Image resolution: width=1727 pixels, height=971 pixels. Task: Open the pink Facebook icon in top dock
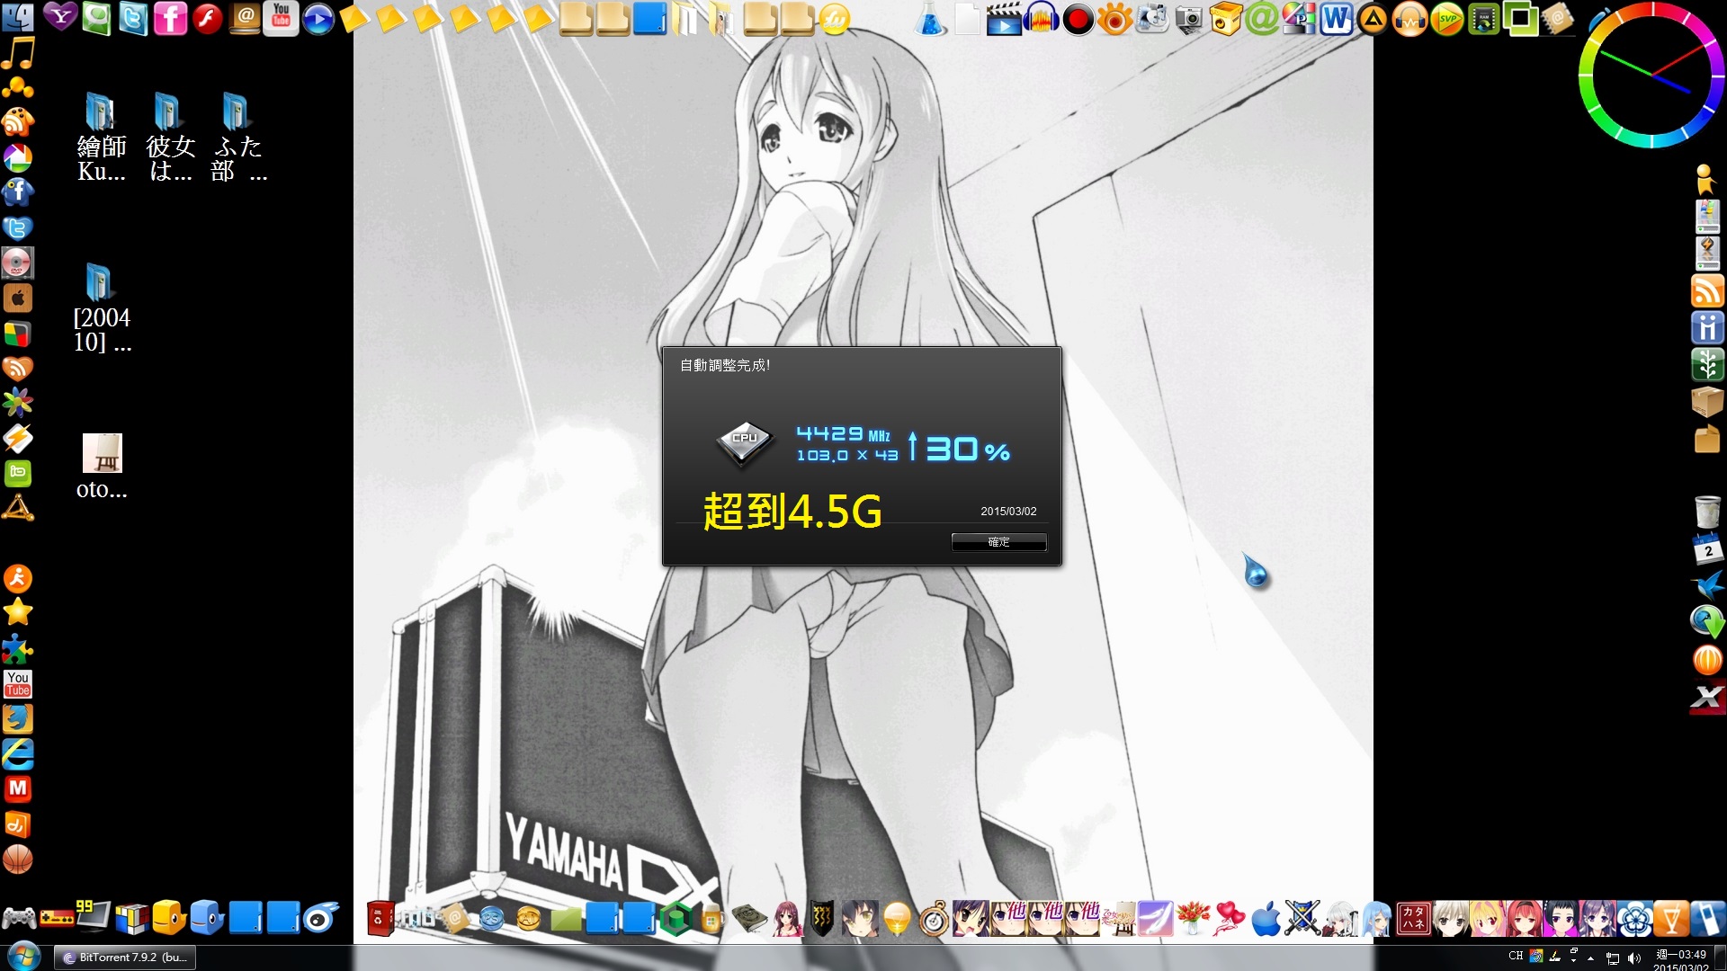click(170, 18)
